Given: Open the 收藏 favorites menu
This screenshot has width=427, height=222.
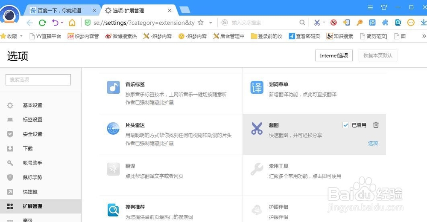Looking at the screenshot, I should point(12,36).
